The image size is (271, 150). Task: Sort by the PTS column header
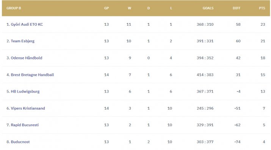262,8
